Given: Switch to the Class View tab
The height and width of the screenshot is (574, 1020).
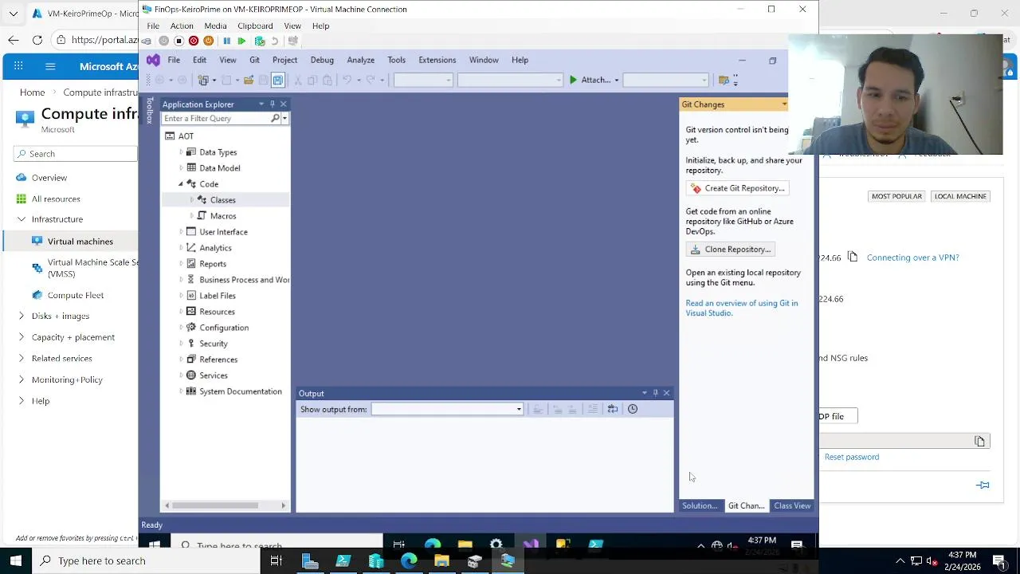Looking at the screenshot, I should tap(792, 505).
